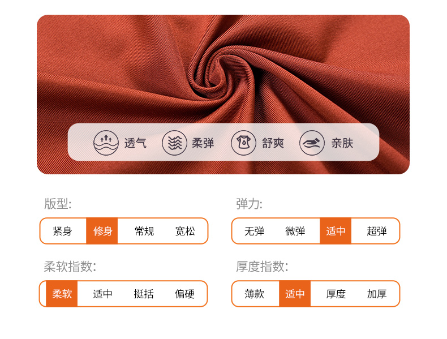Image resolution: width=447 pixels, height=339 pixels.
Task: Choose the 常规 fit option
Action: tap(144, 231)
